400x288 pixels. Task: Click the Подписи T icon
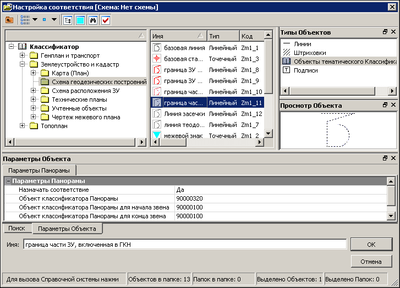click(287, 70)
